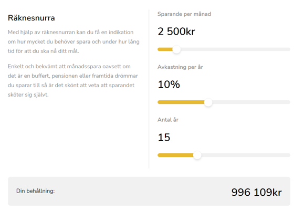
Task: Select the 2 500kr savings value
Action: click(x=176, y=31)
